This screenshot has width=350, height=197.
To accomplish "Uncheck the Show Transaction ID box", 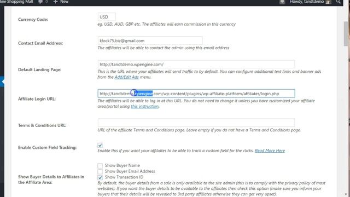I will (100, 177).
